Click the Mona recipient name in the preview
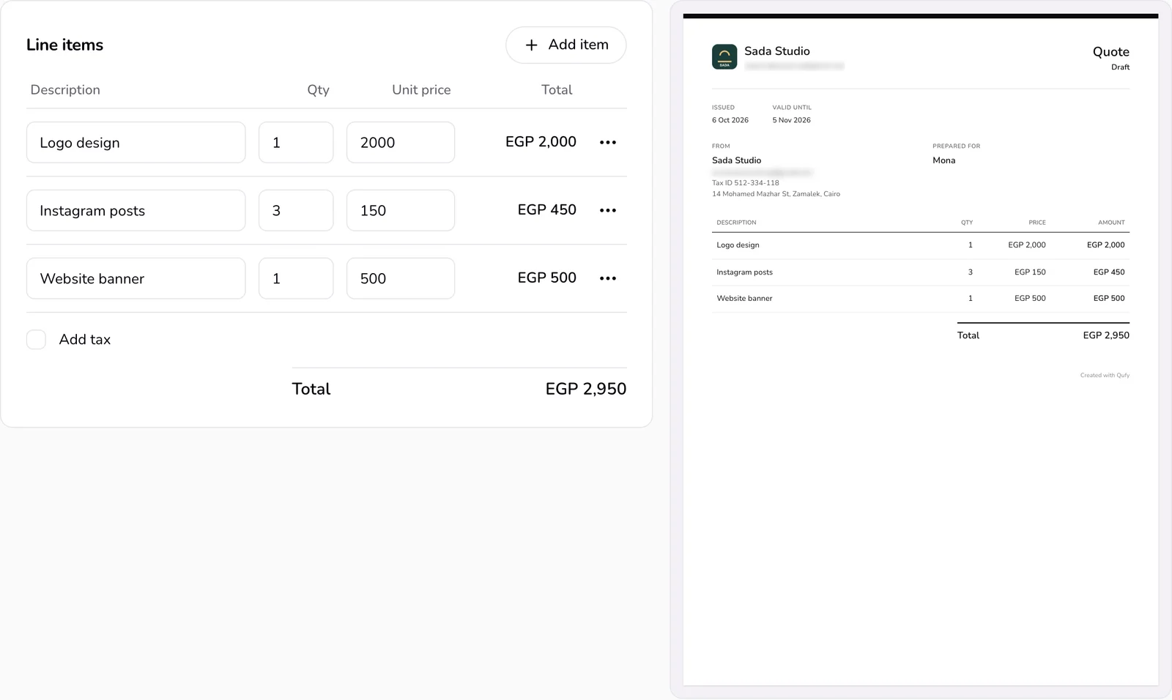 click(x=943, y=160)
